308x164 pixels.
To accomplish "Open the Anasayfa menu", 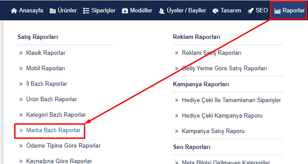I will point(27,11).
